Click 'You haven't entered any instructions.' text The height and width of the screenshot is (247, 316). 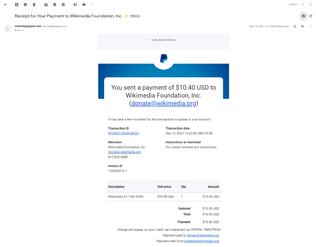point(191,147)
